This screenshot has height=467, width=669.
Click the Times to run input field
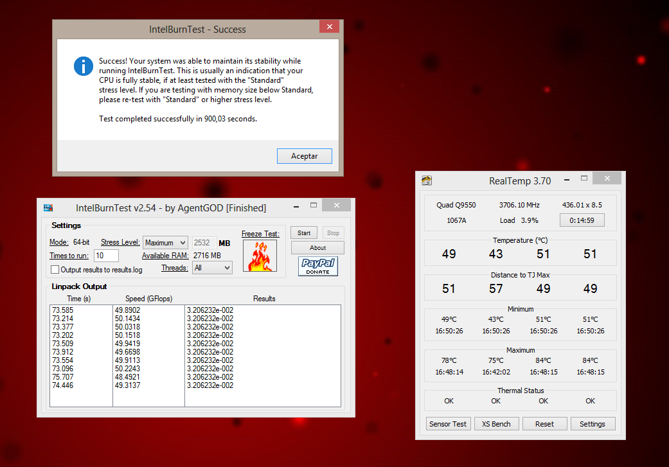pos(106,256)
